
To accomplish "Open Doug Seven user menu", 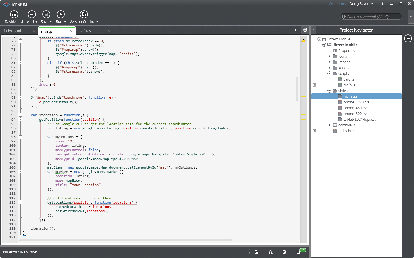I will point(361,4).
